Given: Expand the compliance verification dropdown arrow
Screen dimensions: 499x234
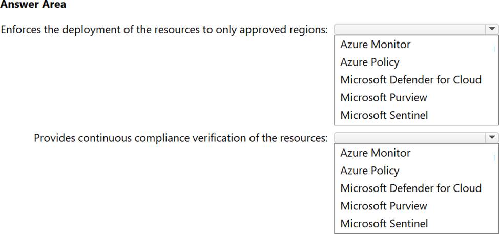Looking at the screenshot, I should [x=492, y=137].
